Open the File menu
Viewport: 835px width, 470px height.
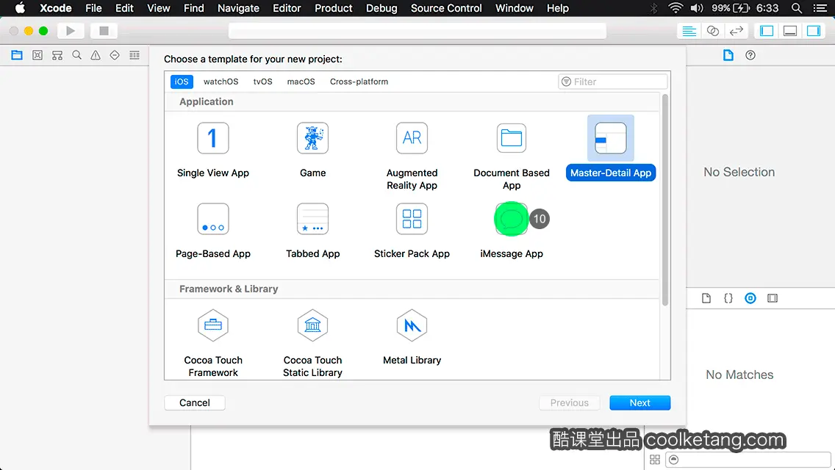click(x=93, y=8)
